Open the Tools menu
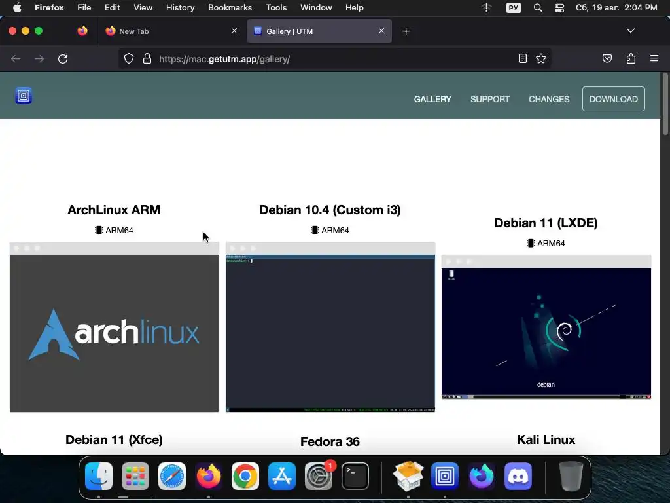The width and height of the screenshot is (670, 503). point(276,8)
